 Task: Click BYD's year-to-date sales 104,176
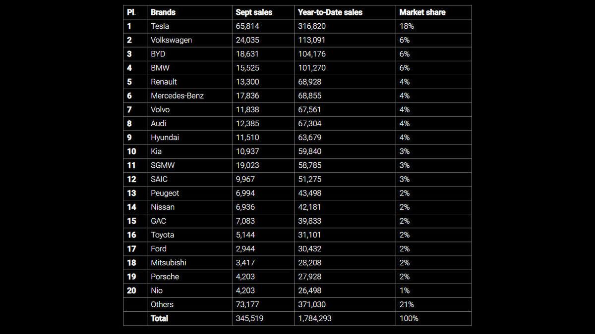(312, 54)
